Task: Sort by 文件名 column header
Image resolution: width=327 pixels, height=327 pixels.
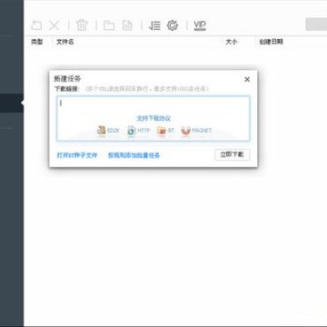Action: point(65,42)
